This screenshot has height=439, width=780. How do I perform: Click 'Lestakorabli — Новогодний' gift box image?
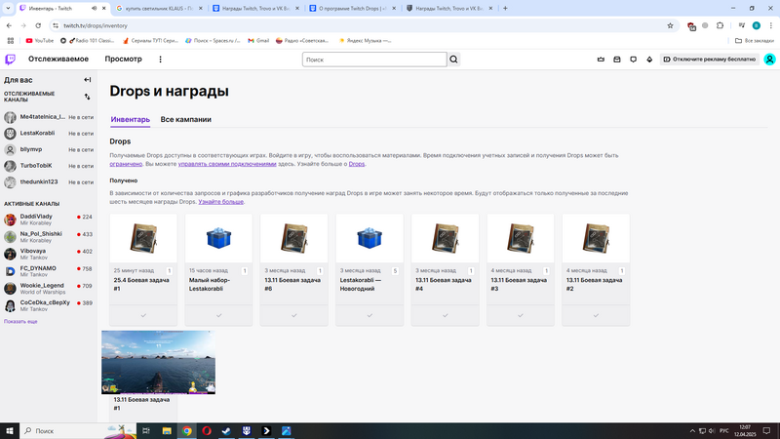click(370, 238)
